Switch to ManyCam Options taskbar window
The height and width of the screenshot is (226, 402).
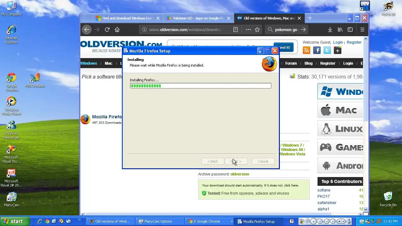[160, 221]
